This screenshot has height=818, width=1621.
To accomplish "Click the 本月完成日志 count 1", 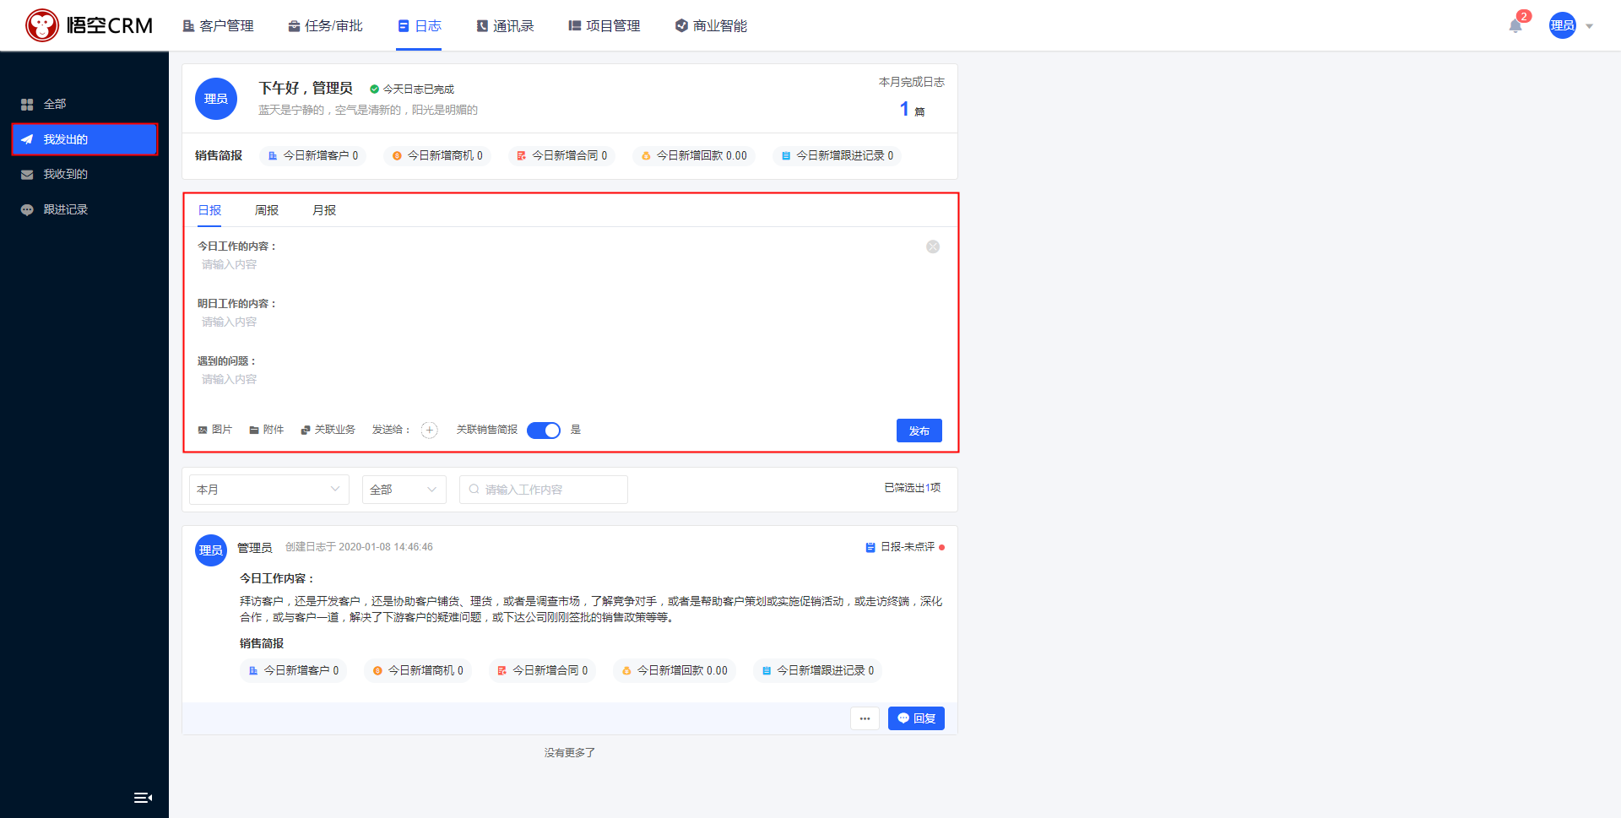I will (904, 109).
